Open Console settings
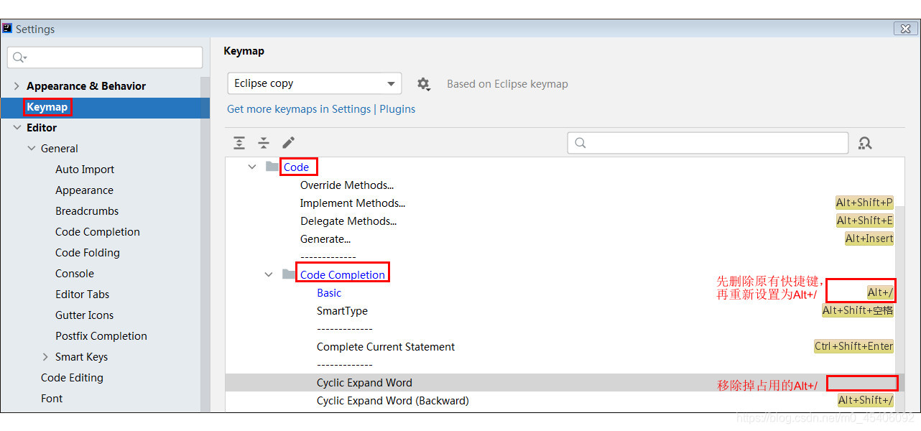Viewport: 921px width, 431px height. (75, 274)
